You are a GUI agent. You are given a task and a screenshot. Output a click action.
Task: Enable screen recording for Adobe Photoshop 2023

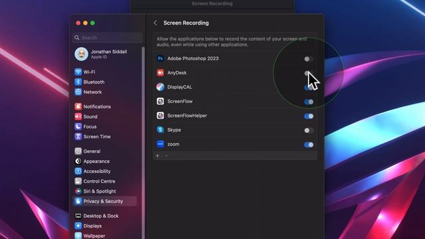[308, 59]
